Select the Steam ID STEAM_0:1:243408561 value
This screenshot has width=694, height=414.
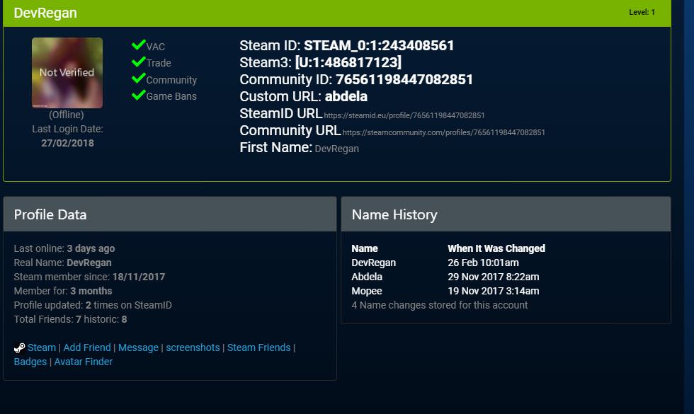pyautogui.click(x=379, y=45)
